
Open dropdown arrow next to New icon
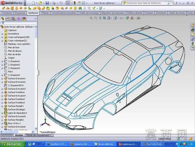tap(37, 3)
